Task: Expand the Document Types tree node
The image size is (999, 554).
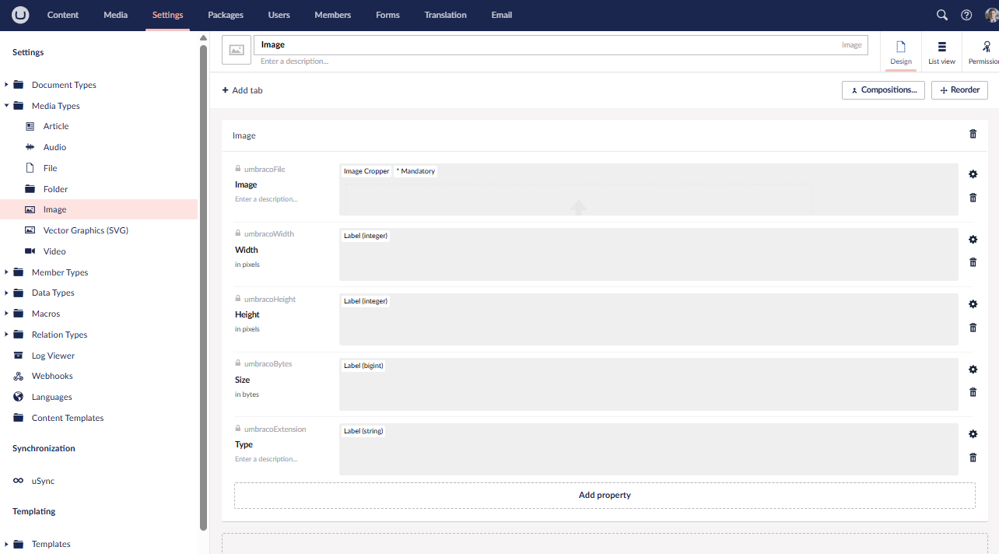Action: pos(7,85)
